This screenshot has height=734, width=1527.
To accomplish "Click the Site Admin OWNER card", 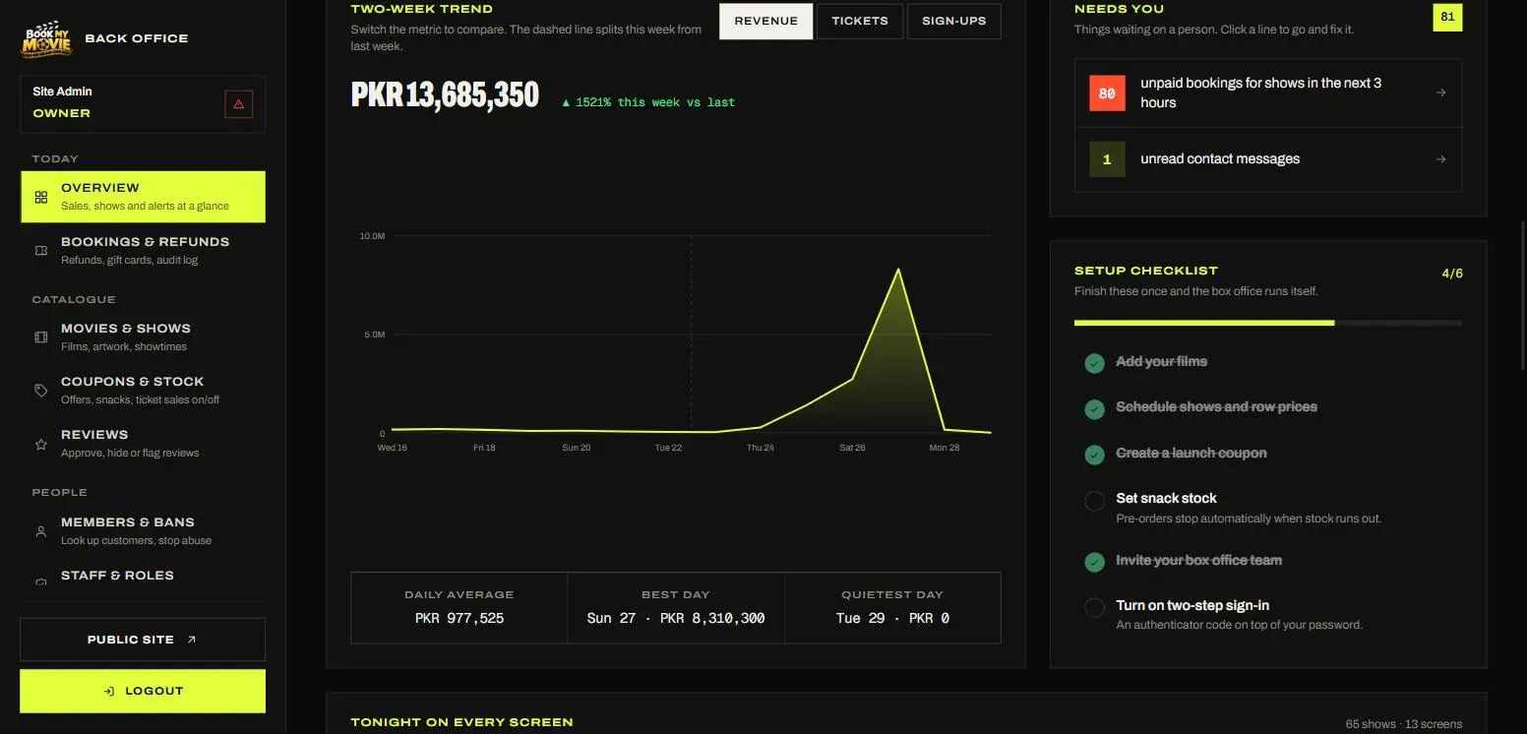I will pos(143,103).
